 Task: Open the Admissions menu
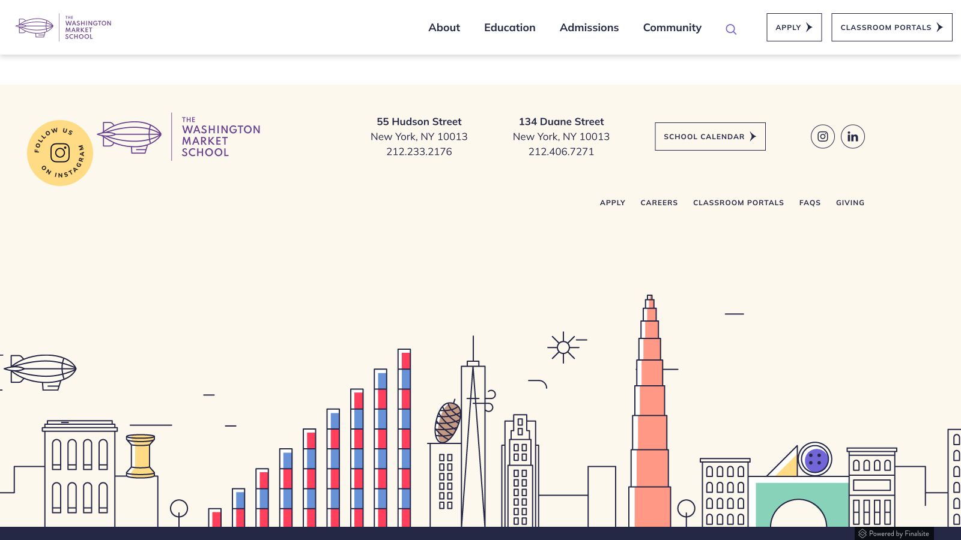[x=589, y=28]
